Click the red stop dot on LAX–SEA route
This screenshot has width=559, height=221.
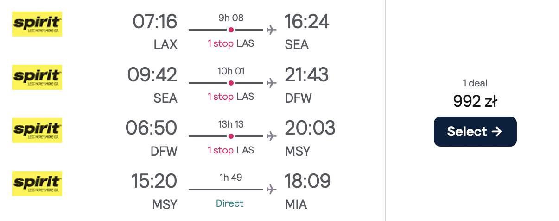tap(231, 30)
